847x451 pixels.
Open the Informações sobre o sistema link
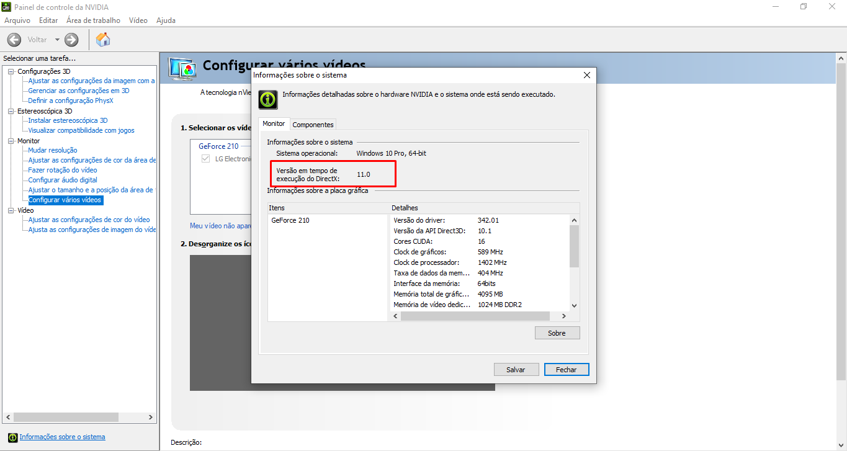click(x=62, y=437)
